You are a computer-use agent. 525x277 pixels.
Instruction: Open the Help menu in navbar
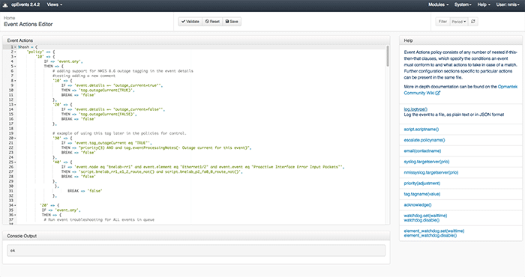tap(484, 4)
